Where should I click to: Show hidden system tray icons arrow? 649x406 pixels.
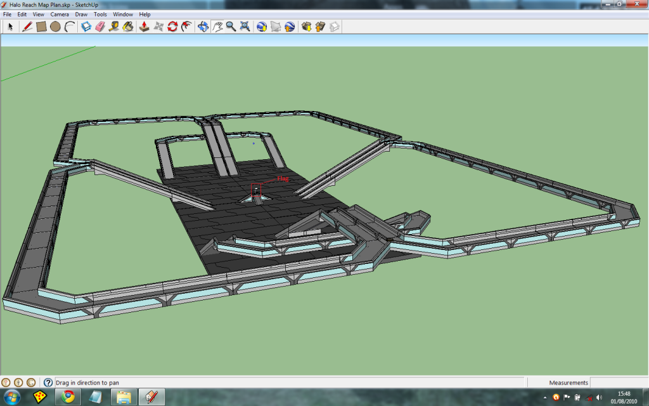(x=545, y=397)
